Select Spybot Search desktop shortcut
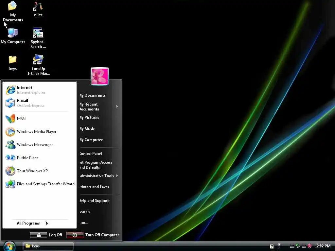 click(x=38, y=38)
